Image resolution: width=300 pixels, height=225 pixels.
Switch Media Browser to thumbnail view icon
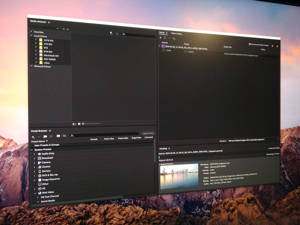(79, 124)
